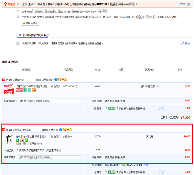
Task: Click the seller name 王之岳22
Action: tap(53, 130)
